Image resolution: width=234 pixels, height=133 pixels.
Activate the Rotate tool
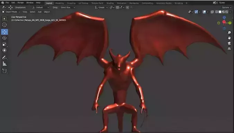(x=4, y=38)
